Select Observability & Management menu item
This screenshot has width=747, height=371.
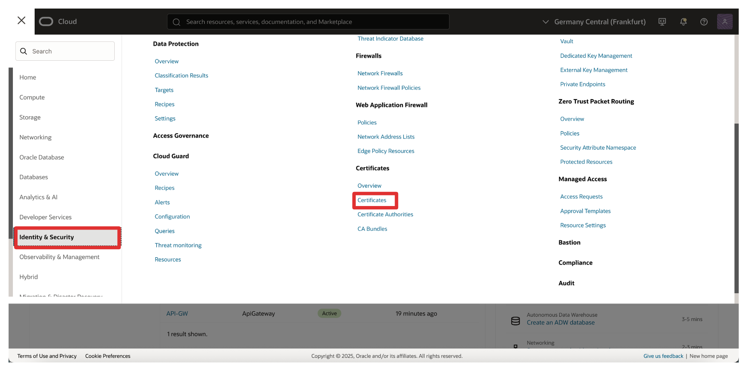59,257
